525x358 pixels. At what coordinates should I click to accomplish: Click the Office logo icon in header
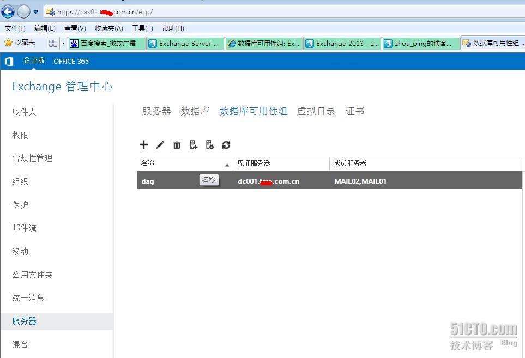(x=9, y=61)
